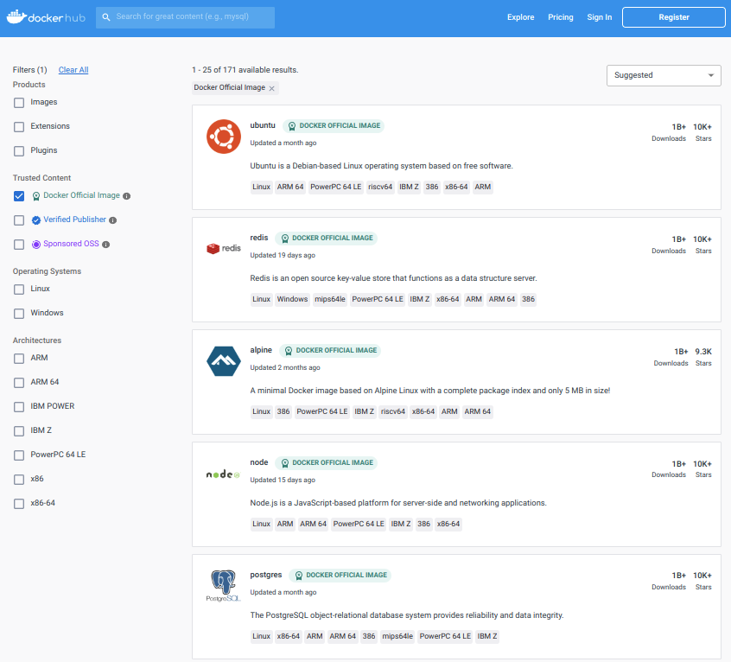The image size is (731, 662).
Task: Tick the Extensions product checkbox
Action: pyautogui.click(x=19, y=127)
